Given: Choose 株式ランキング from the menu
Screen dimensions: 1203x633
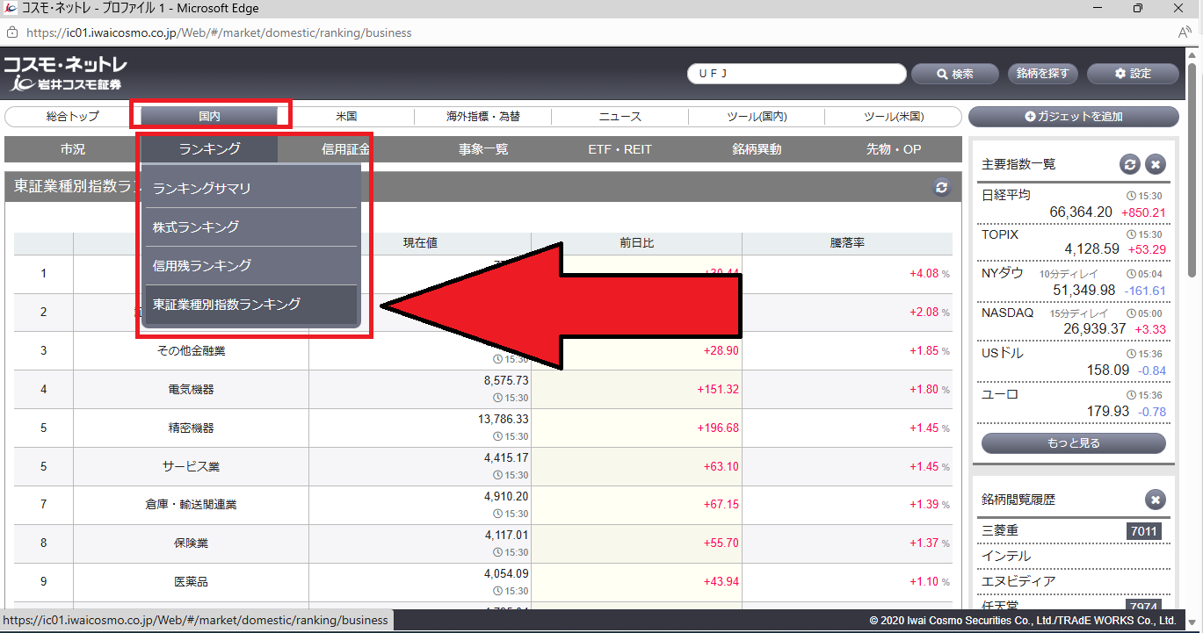Looking at the screenshot, I should pyautogui.click(x=251, y=227).
